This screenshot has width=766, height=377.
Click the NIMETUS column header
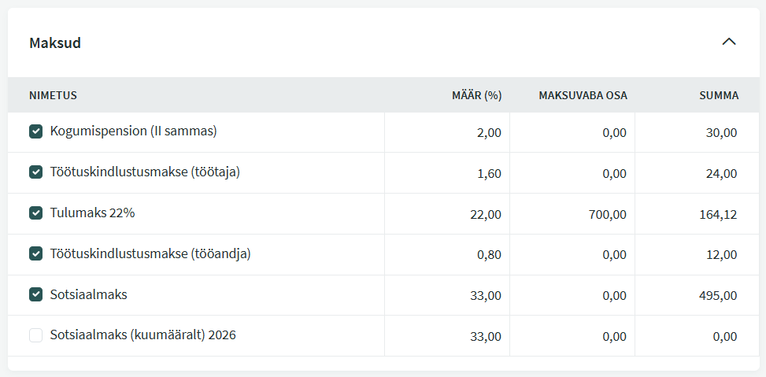pyautogui.click(x=53, y=96)
